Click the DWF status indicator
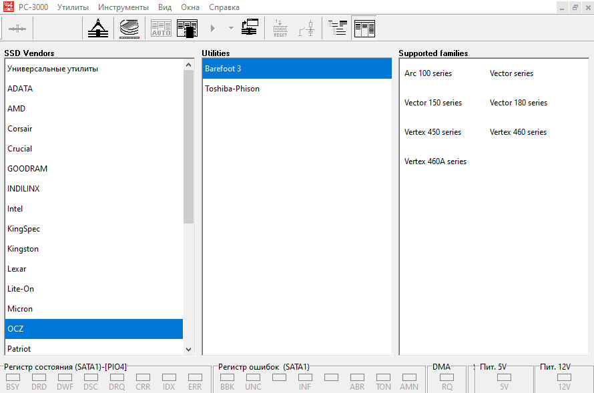Image resolution: width=594 pixels, height=393 pixels. (x=65, y=378)
